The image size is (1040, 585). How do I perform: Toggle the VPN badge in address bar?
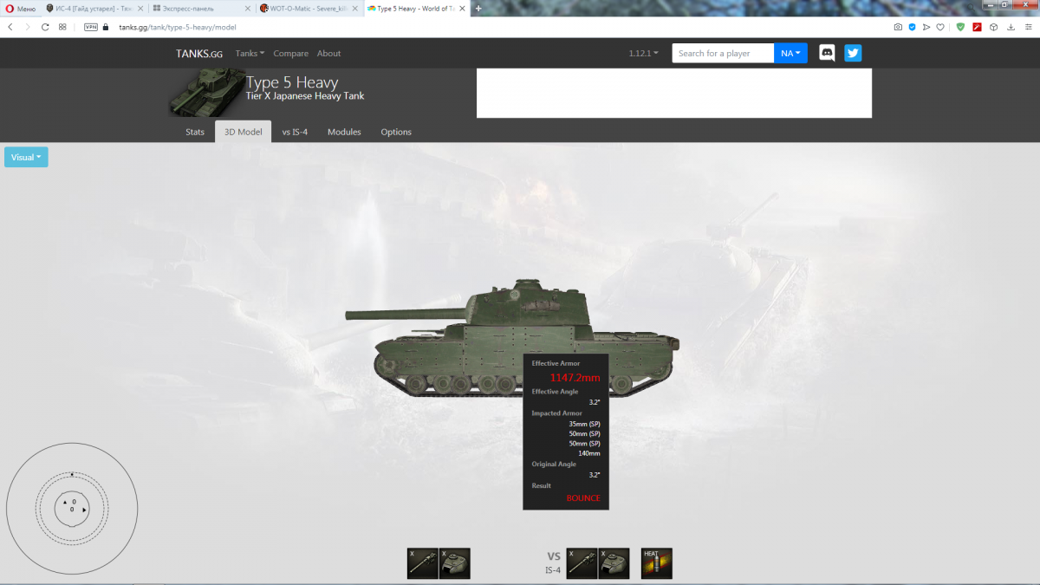tap(90, 27)
